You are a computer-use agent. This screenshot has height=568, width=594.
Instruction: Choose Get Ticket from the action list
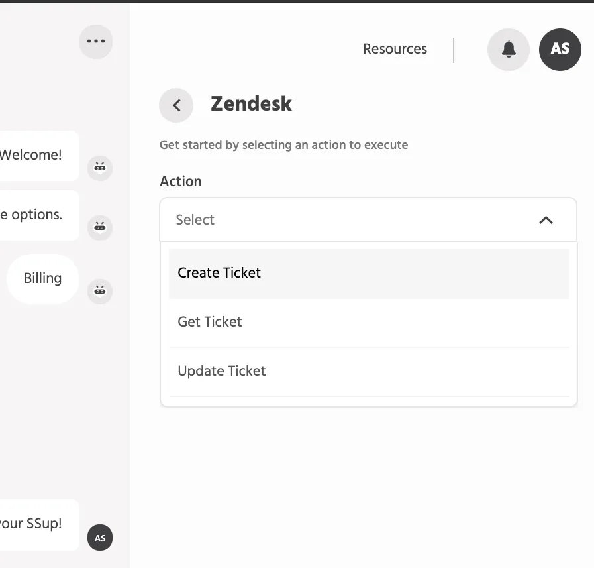click(369, 322)
